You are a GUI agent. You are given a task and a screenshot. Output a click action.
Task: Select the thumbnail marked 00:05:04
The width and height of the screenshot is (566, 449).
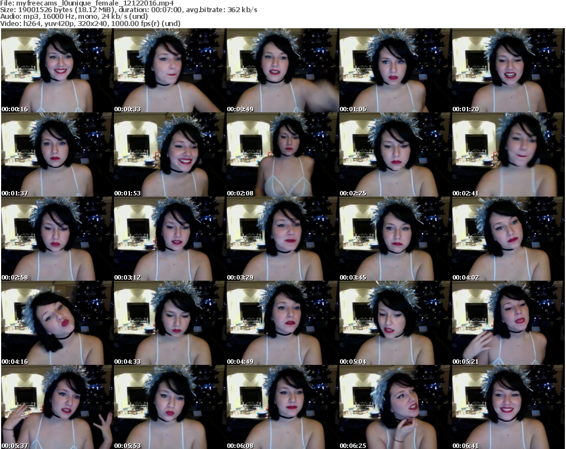395,323
